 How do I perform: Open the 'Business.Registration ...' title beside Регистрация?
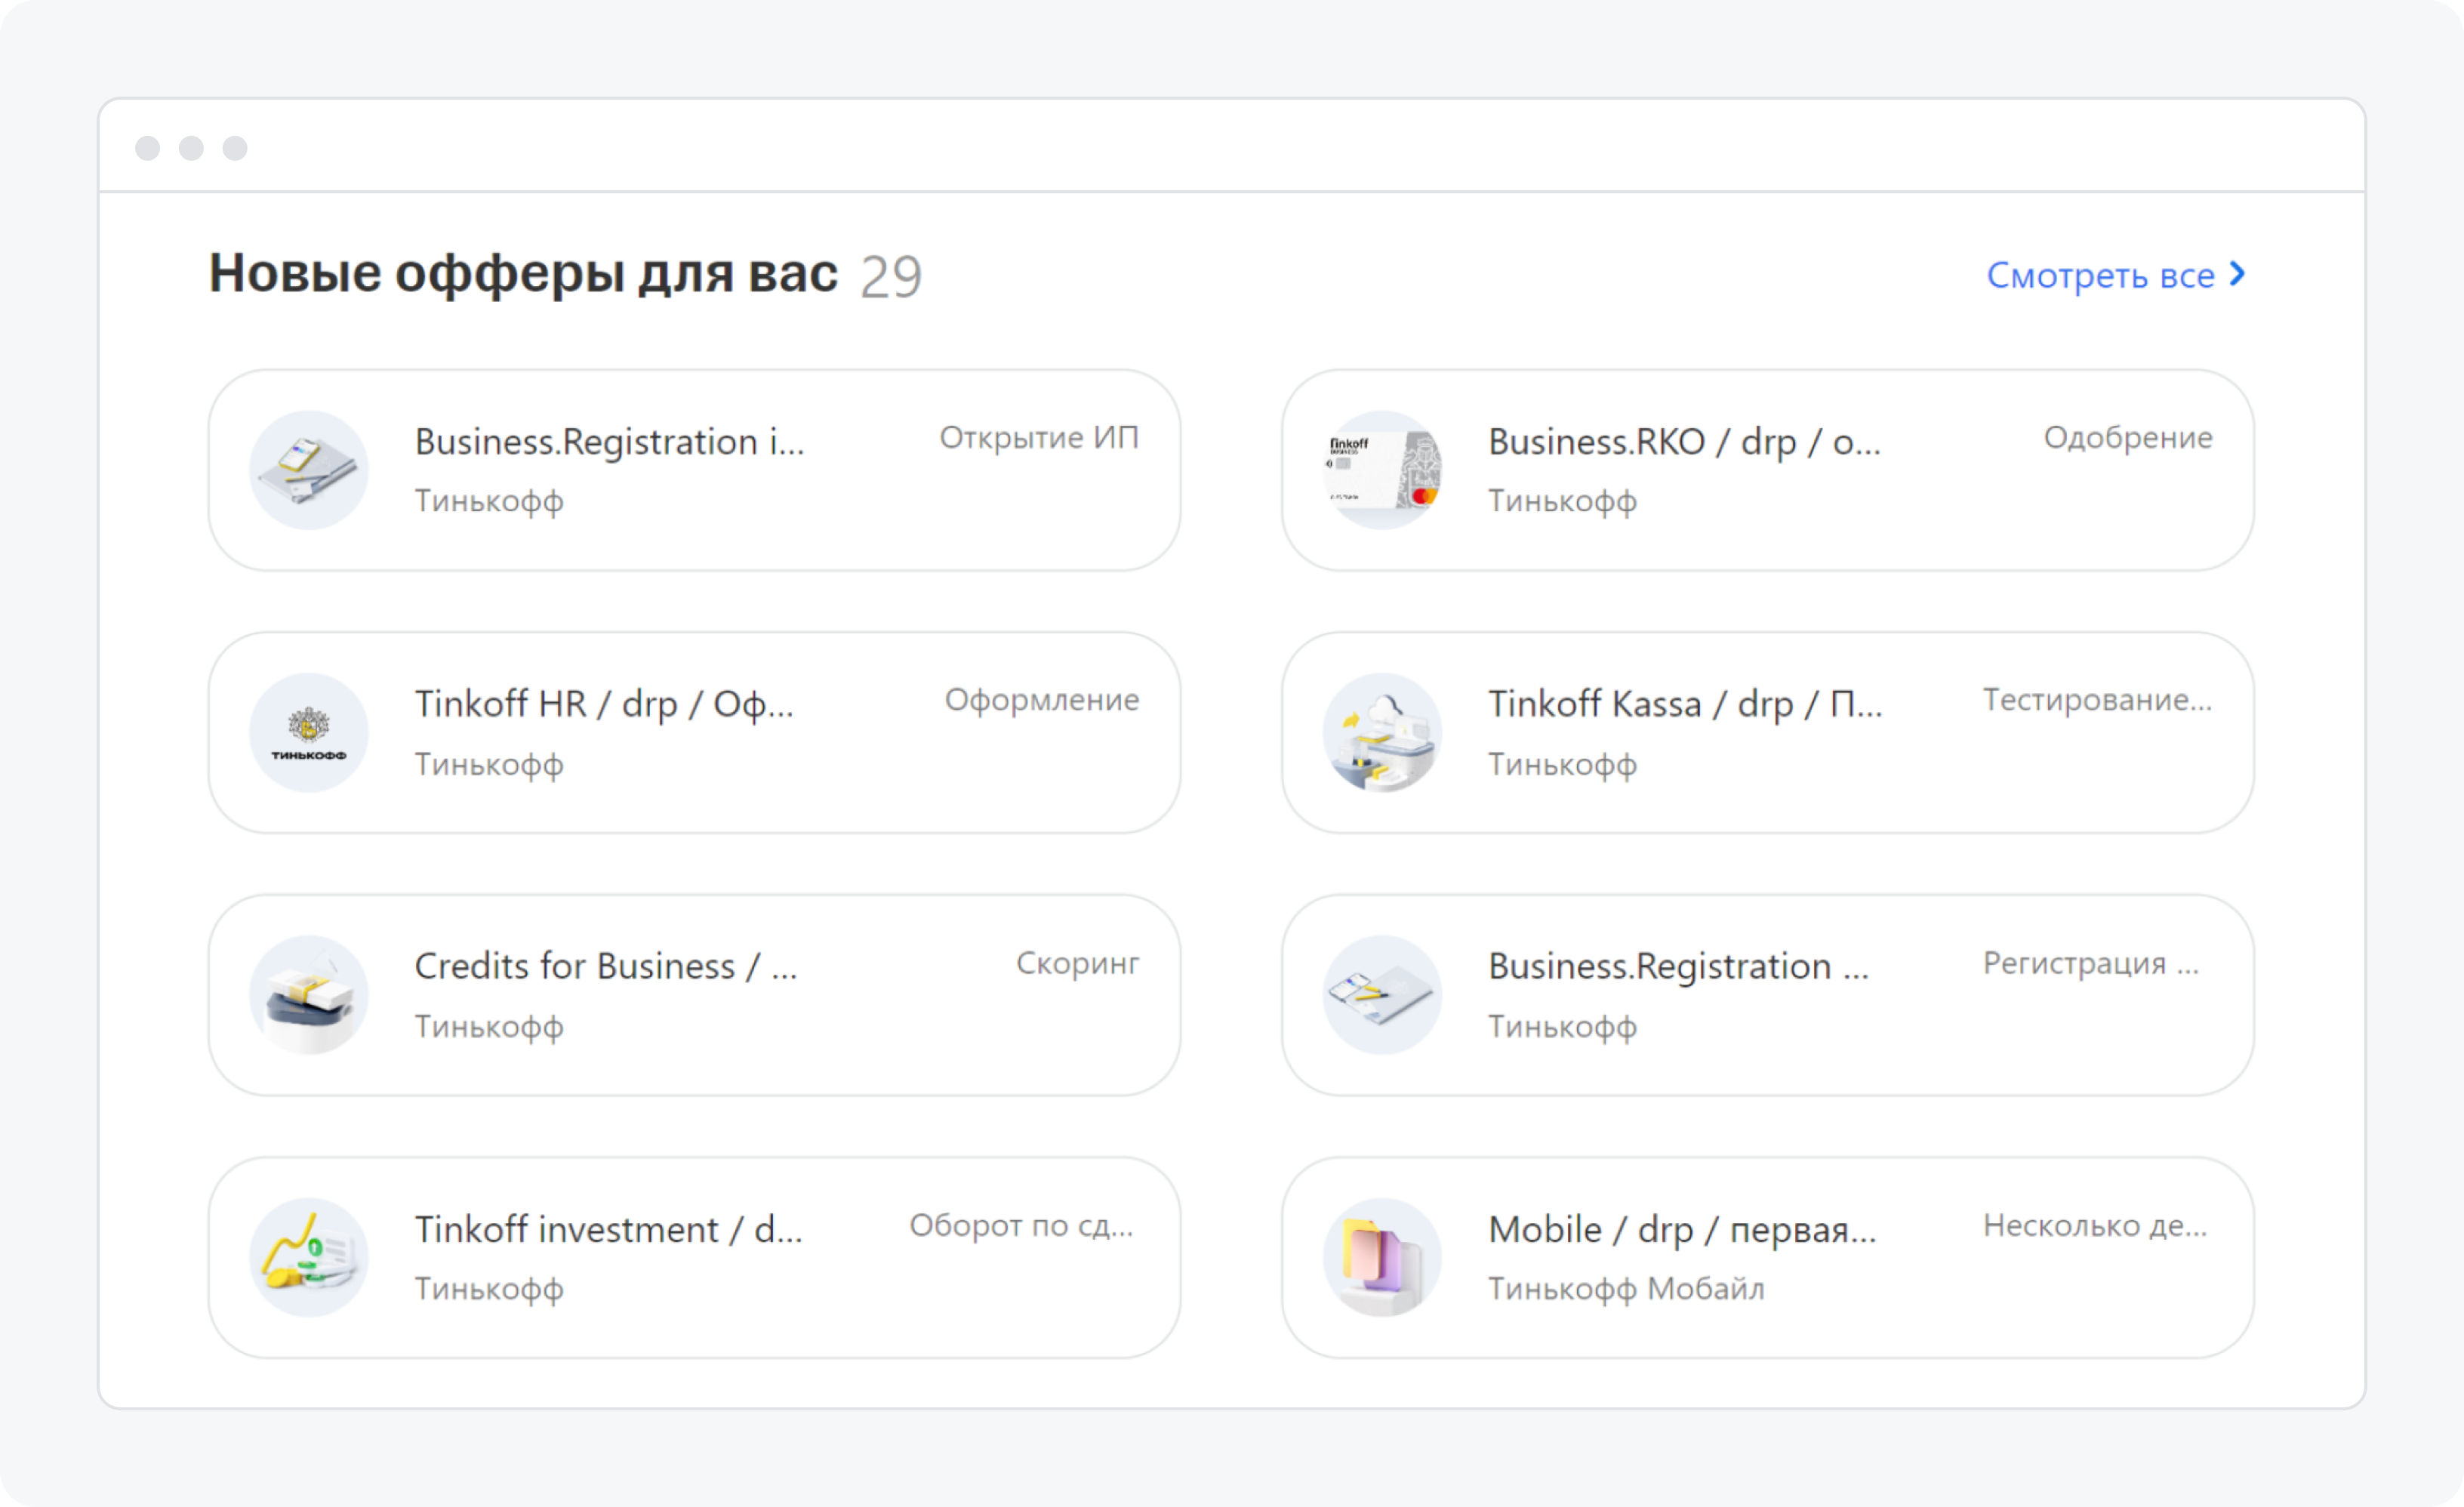pos(1678,966)
